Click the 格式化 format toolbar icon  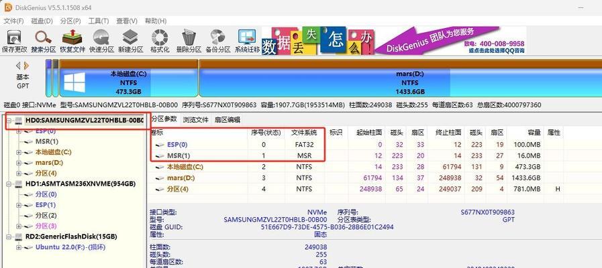pyautogui.click(x=160, y=38)
